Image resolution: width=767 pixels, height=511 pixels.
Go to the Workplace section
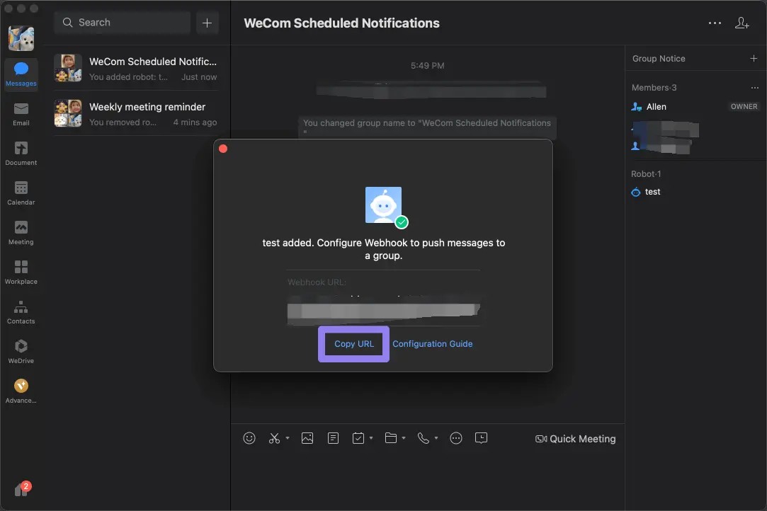pyautogui.click(x=21, y=271)
